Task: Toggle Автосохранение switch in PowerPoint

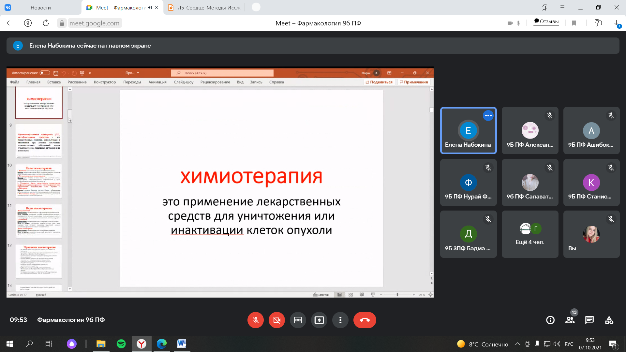Action: 45,73
